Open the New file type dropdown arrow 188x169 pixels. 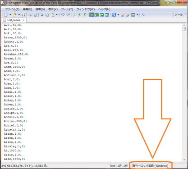click(x=10, y=15)
